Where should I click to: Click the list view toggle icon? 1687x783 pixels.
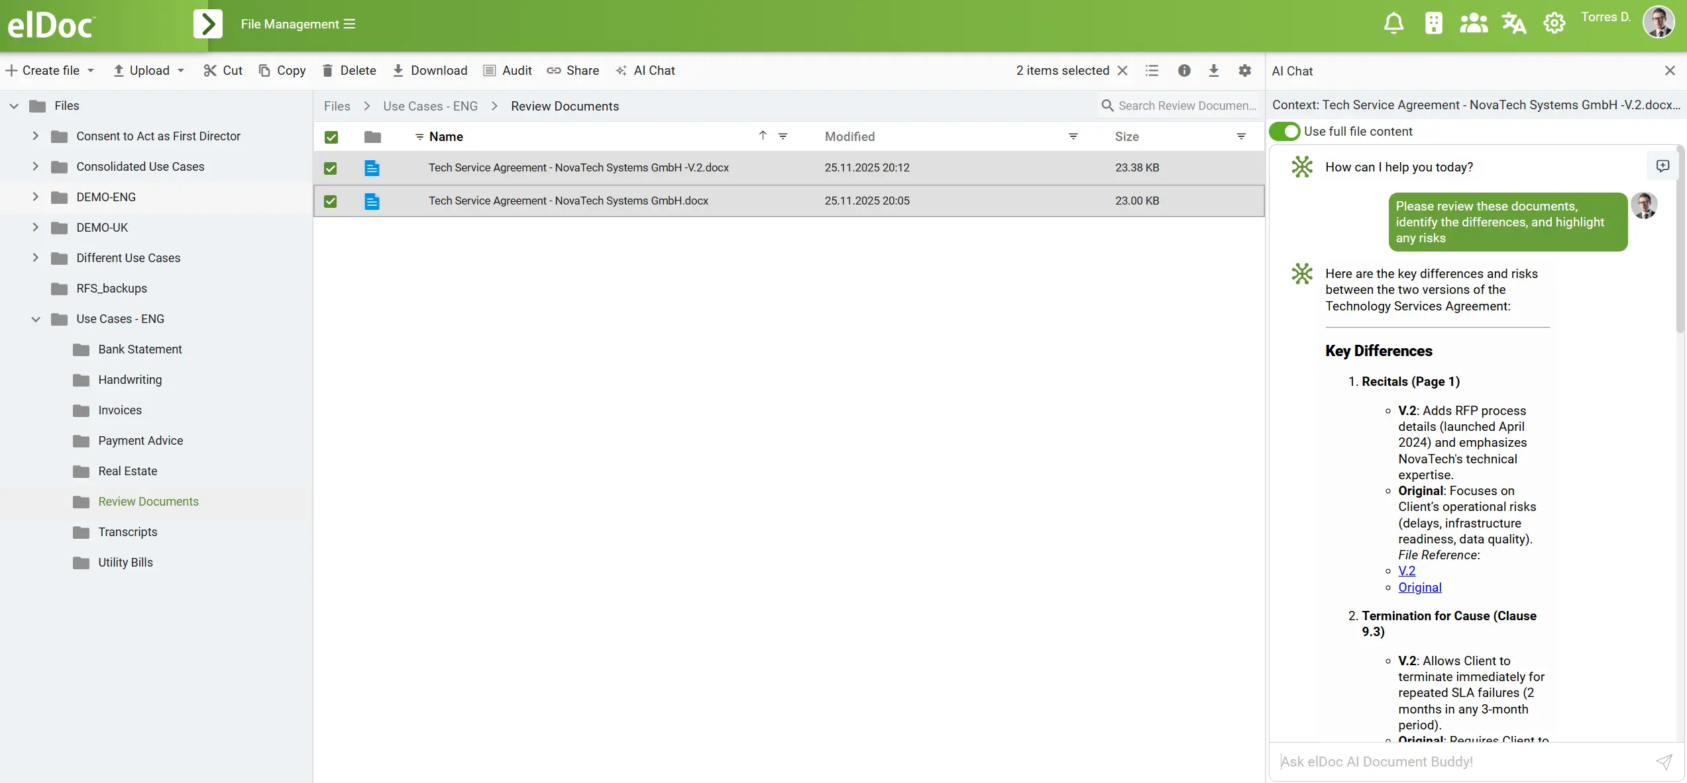[x=1152, y=71]
